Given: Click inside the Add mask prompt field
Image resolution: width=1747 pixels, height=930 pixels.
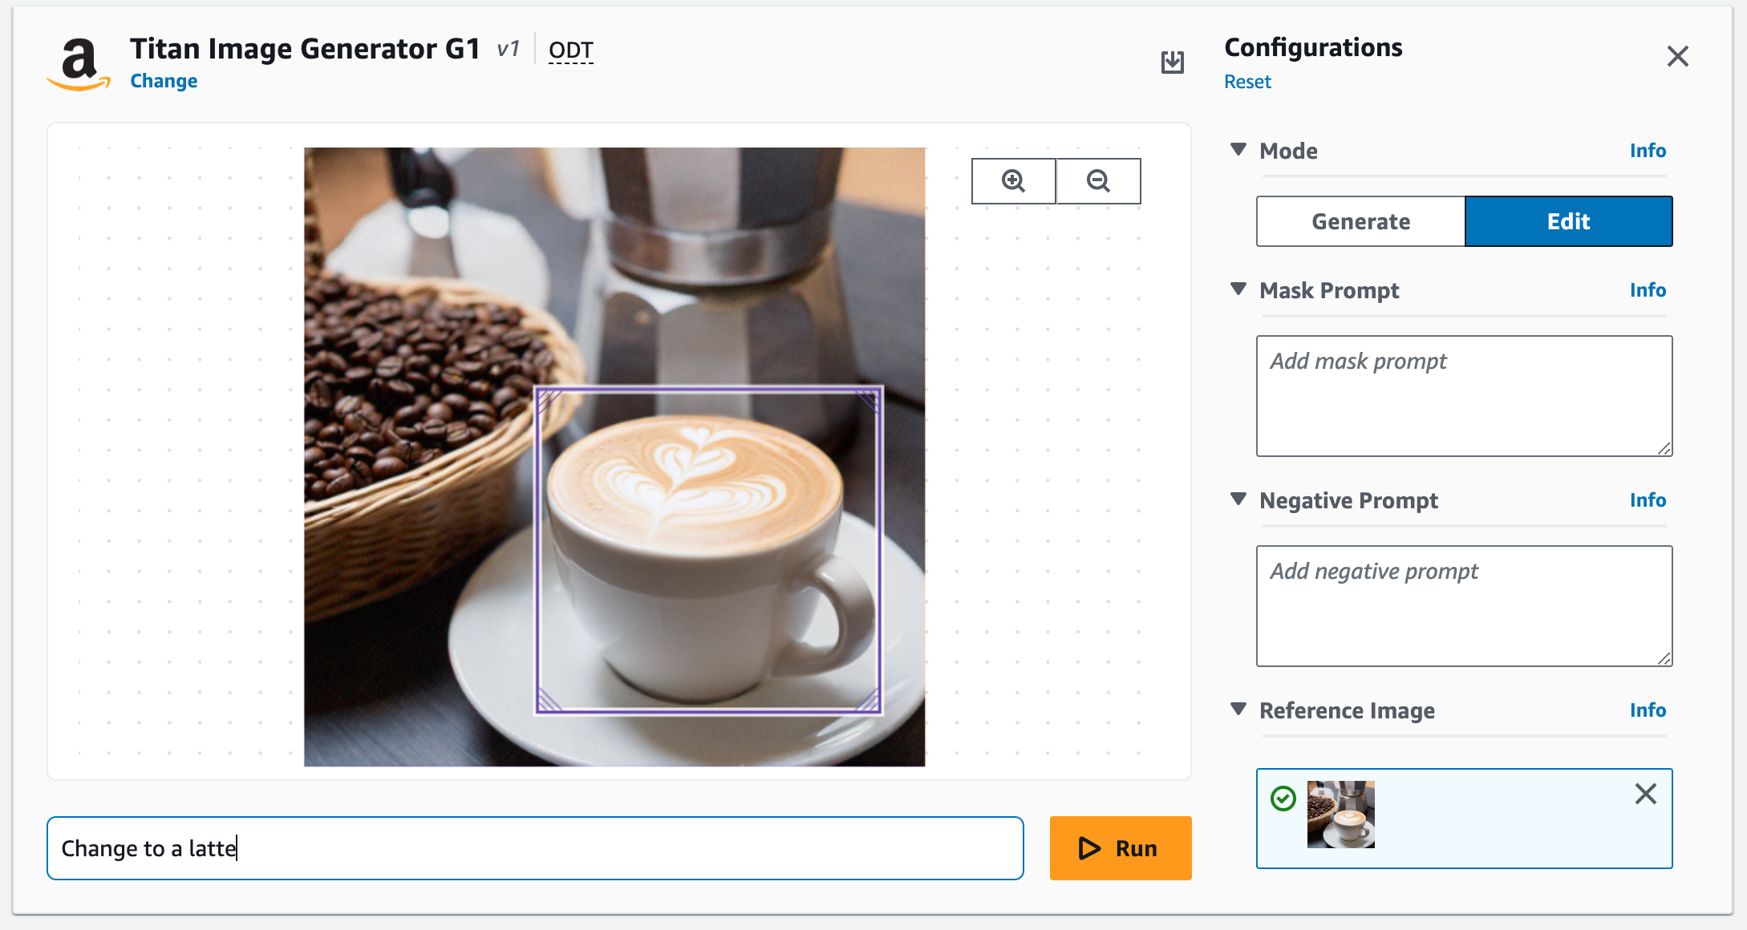Looking at the screenshot, I should [1463, 396].
